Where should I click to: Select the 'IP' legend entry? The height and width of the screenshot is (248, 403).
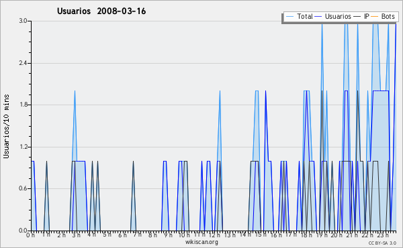pos(367,16)
